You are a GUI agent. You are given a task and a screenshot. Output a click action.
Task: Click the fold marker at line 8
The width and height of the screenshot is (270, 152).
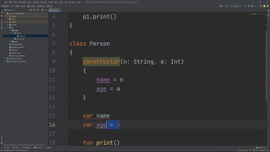click(x=67, y=52)
